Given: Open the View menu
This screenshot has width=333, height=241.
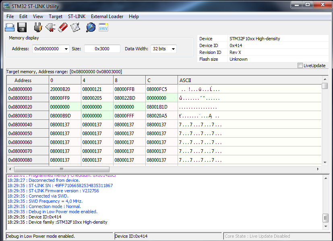Looking at the screenshot, I should click(38, 16).
